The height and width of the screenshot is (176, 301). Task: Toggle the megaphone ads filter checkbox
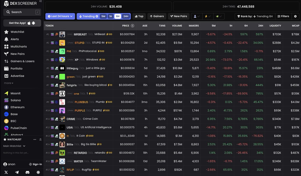click(219, 16)
